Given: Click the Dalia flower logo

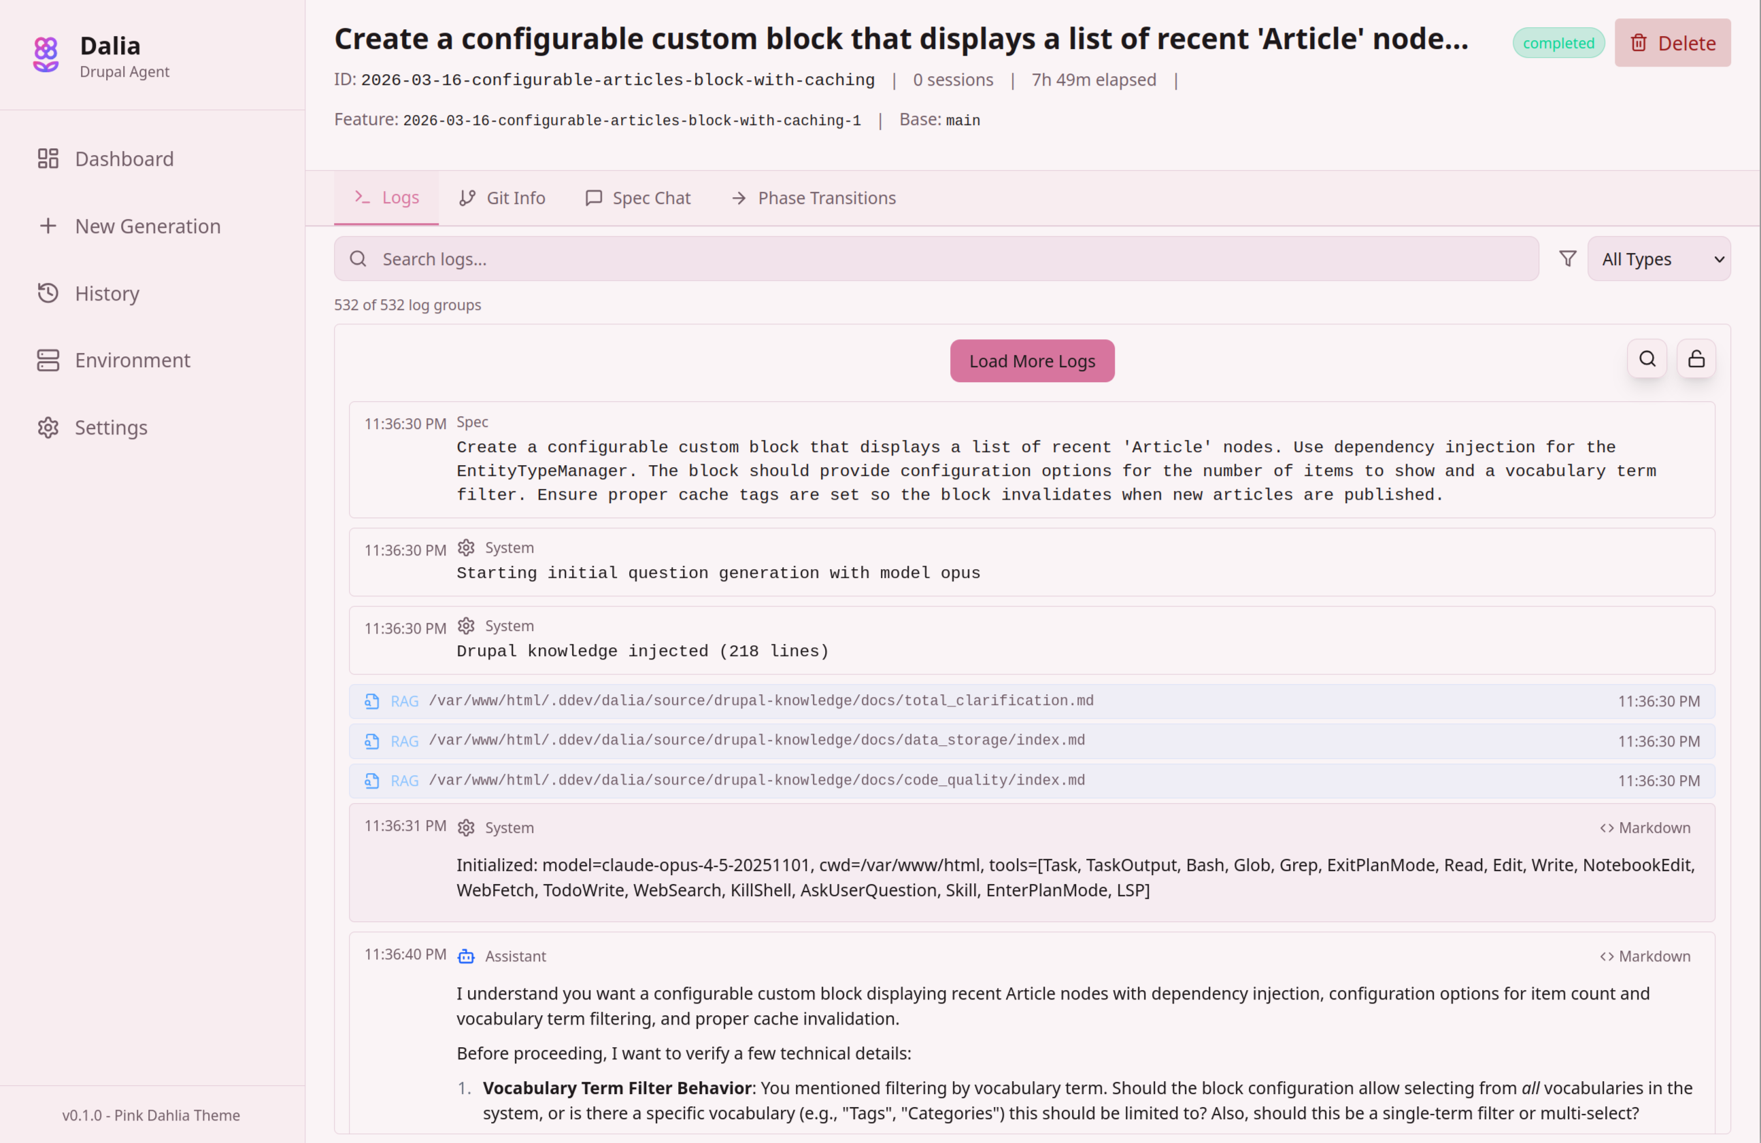Looking at the screenshot, I should (44, 54).
